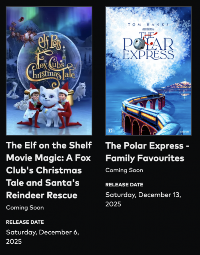
Task: Click the lit city on Polar Express poster
Action: point(176,86)
